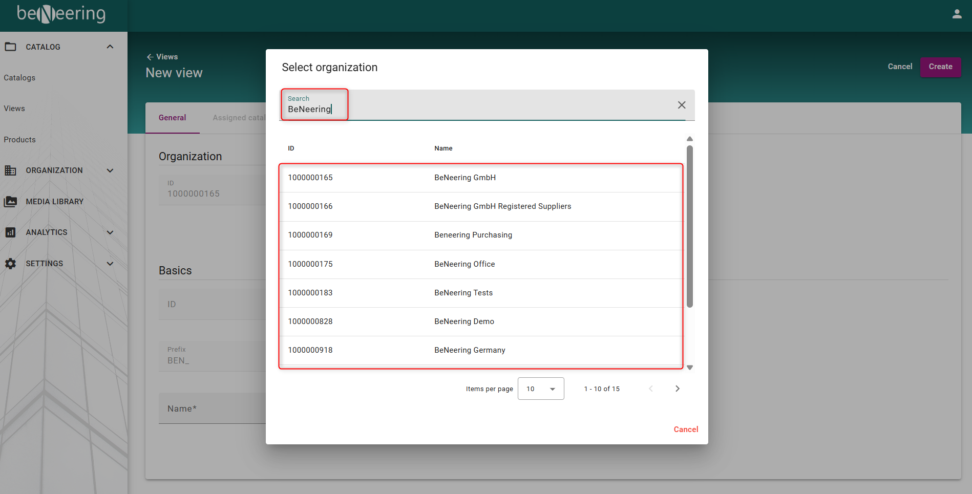Open the Items per page dropdown
The width and height of the screenshot is (972, 494).
(541, 389)
